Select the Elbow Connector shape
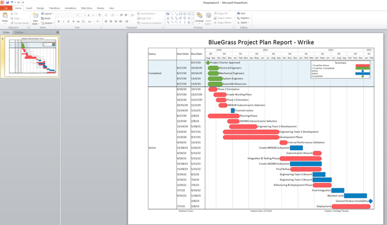The image size is (387, 225). click(172, 18)
